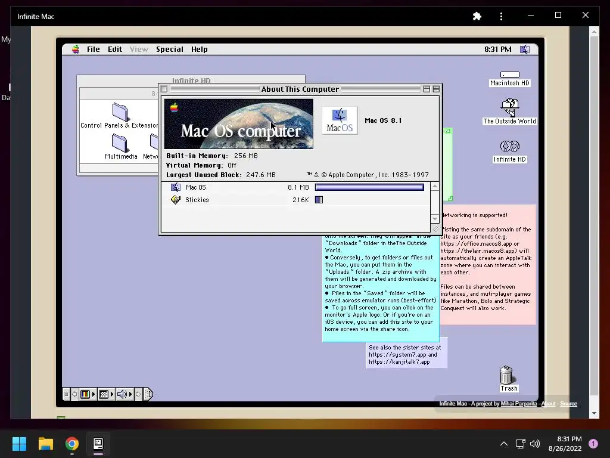
Task: Open the Special menu
Action: coord(170,49)
